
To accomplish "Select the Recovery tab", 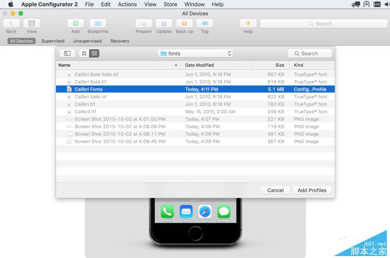I will pyautogui.click(x=120, y=41).
